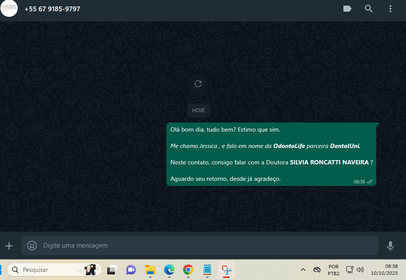Image resolution: width=406 pixels, height=280 pixels.
Task: Focus the 'Digite uma mensagem' field
Action: [x=200, y=245]
